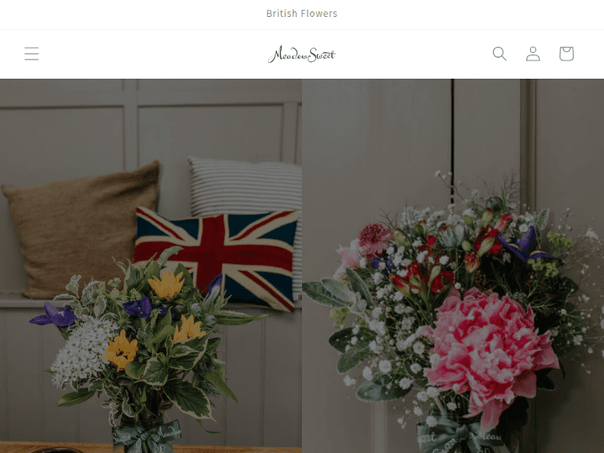The image size is (604, 453).
Task: Click the purple iris in right bouquet
Action: [526, 245]
